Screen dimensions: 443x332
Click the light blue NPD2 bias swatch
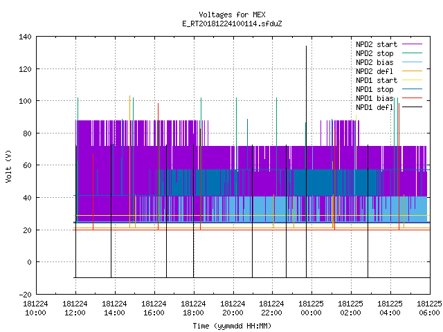click(x=412, y=62)
